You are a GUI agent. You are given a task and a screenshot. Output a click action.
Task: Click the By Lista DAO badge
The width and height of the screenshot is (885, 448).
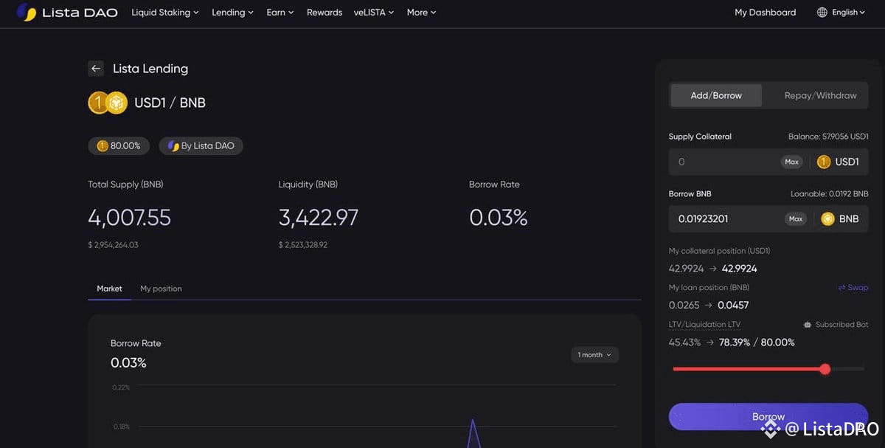(x=201, y=146)
